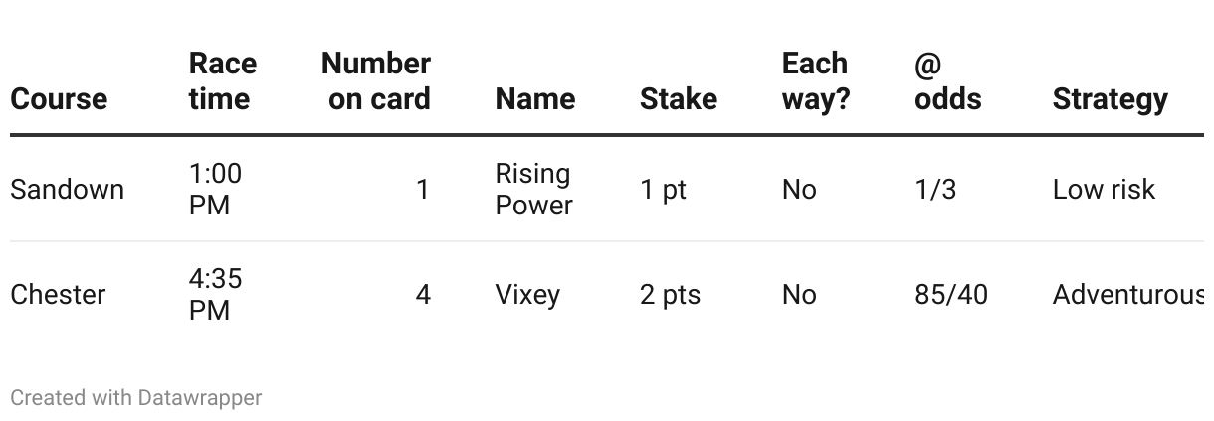Click the Rising Power horse name
The image size is (1214, 421).
click(x=534, y=190)
